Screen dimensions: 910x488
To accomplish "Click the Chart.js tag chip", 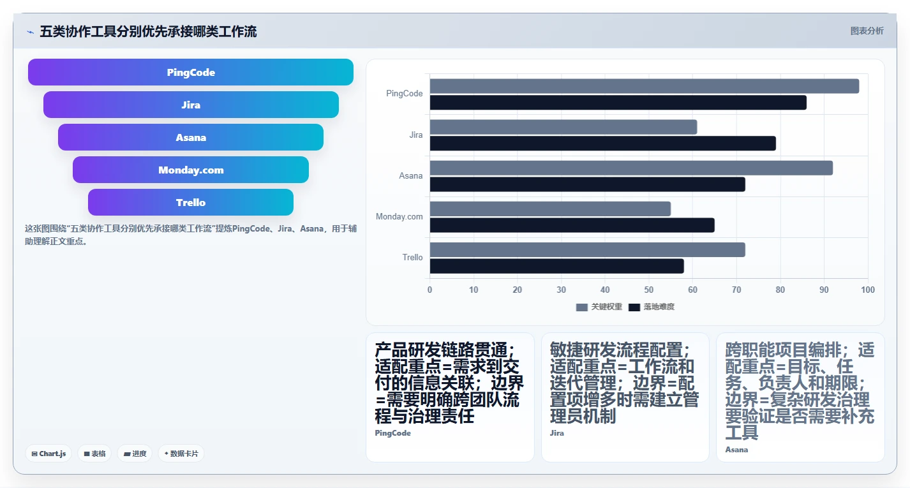I will point(48,454).
